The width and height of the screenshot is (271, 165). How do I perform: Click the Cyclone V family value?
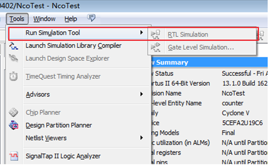(235, 113)
